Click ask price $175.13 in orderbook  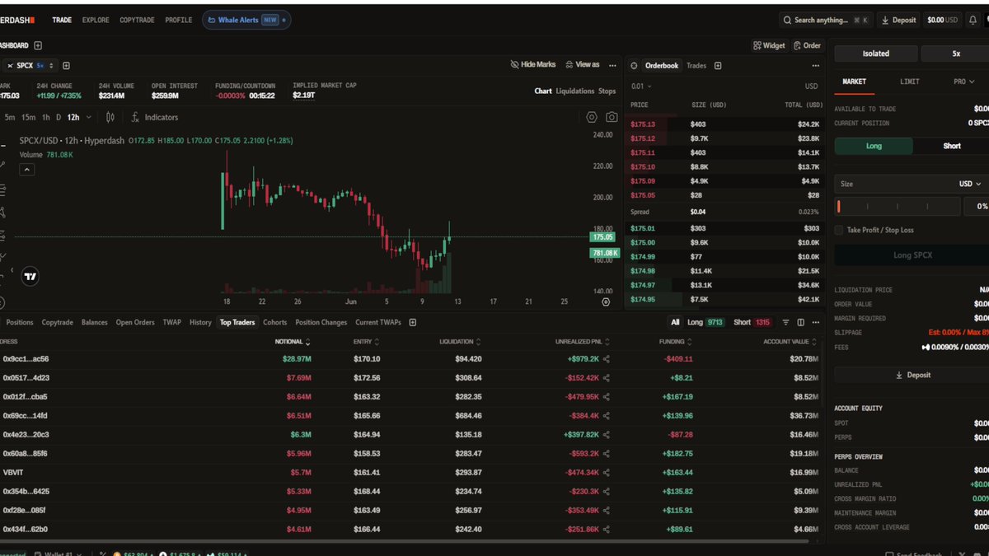pos(643,124)
